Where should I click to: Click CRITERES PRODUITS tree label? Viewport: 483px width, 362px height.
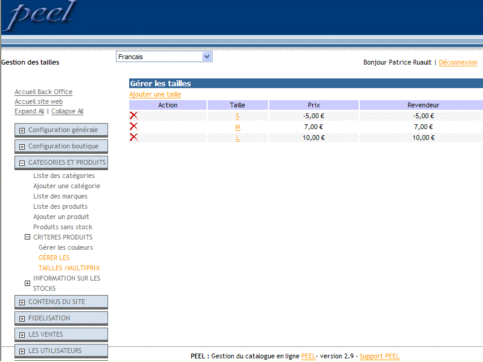pyautogui.click(x=63, y=237)
